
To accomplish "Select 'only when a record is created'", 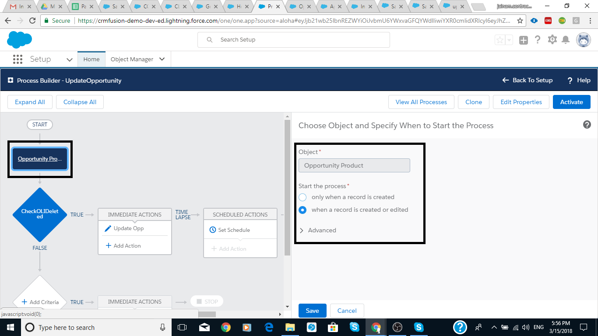I will coord(303,197).
